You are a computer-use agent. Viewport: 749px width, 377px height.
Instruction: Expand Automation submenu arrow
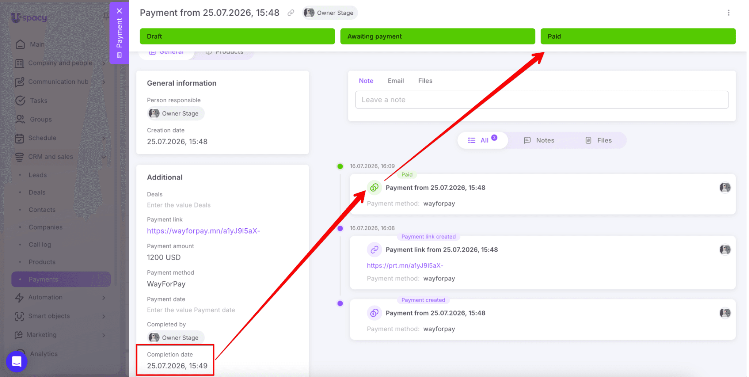pyautogui.click(x=104, y=298)
